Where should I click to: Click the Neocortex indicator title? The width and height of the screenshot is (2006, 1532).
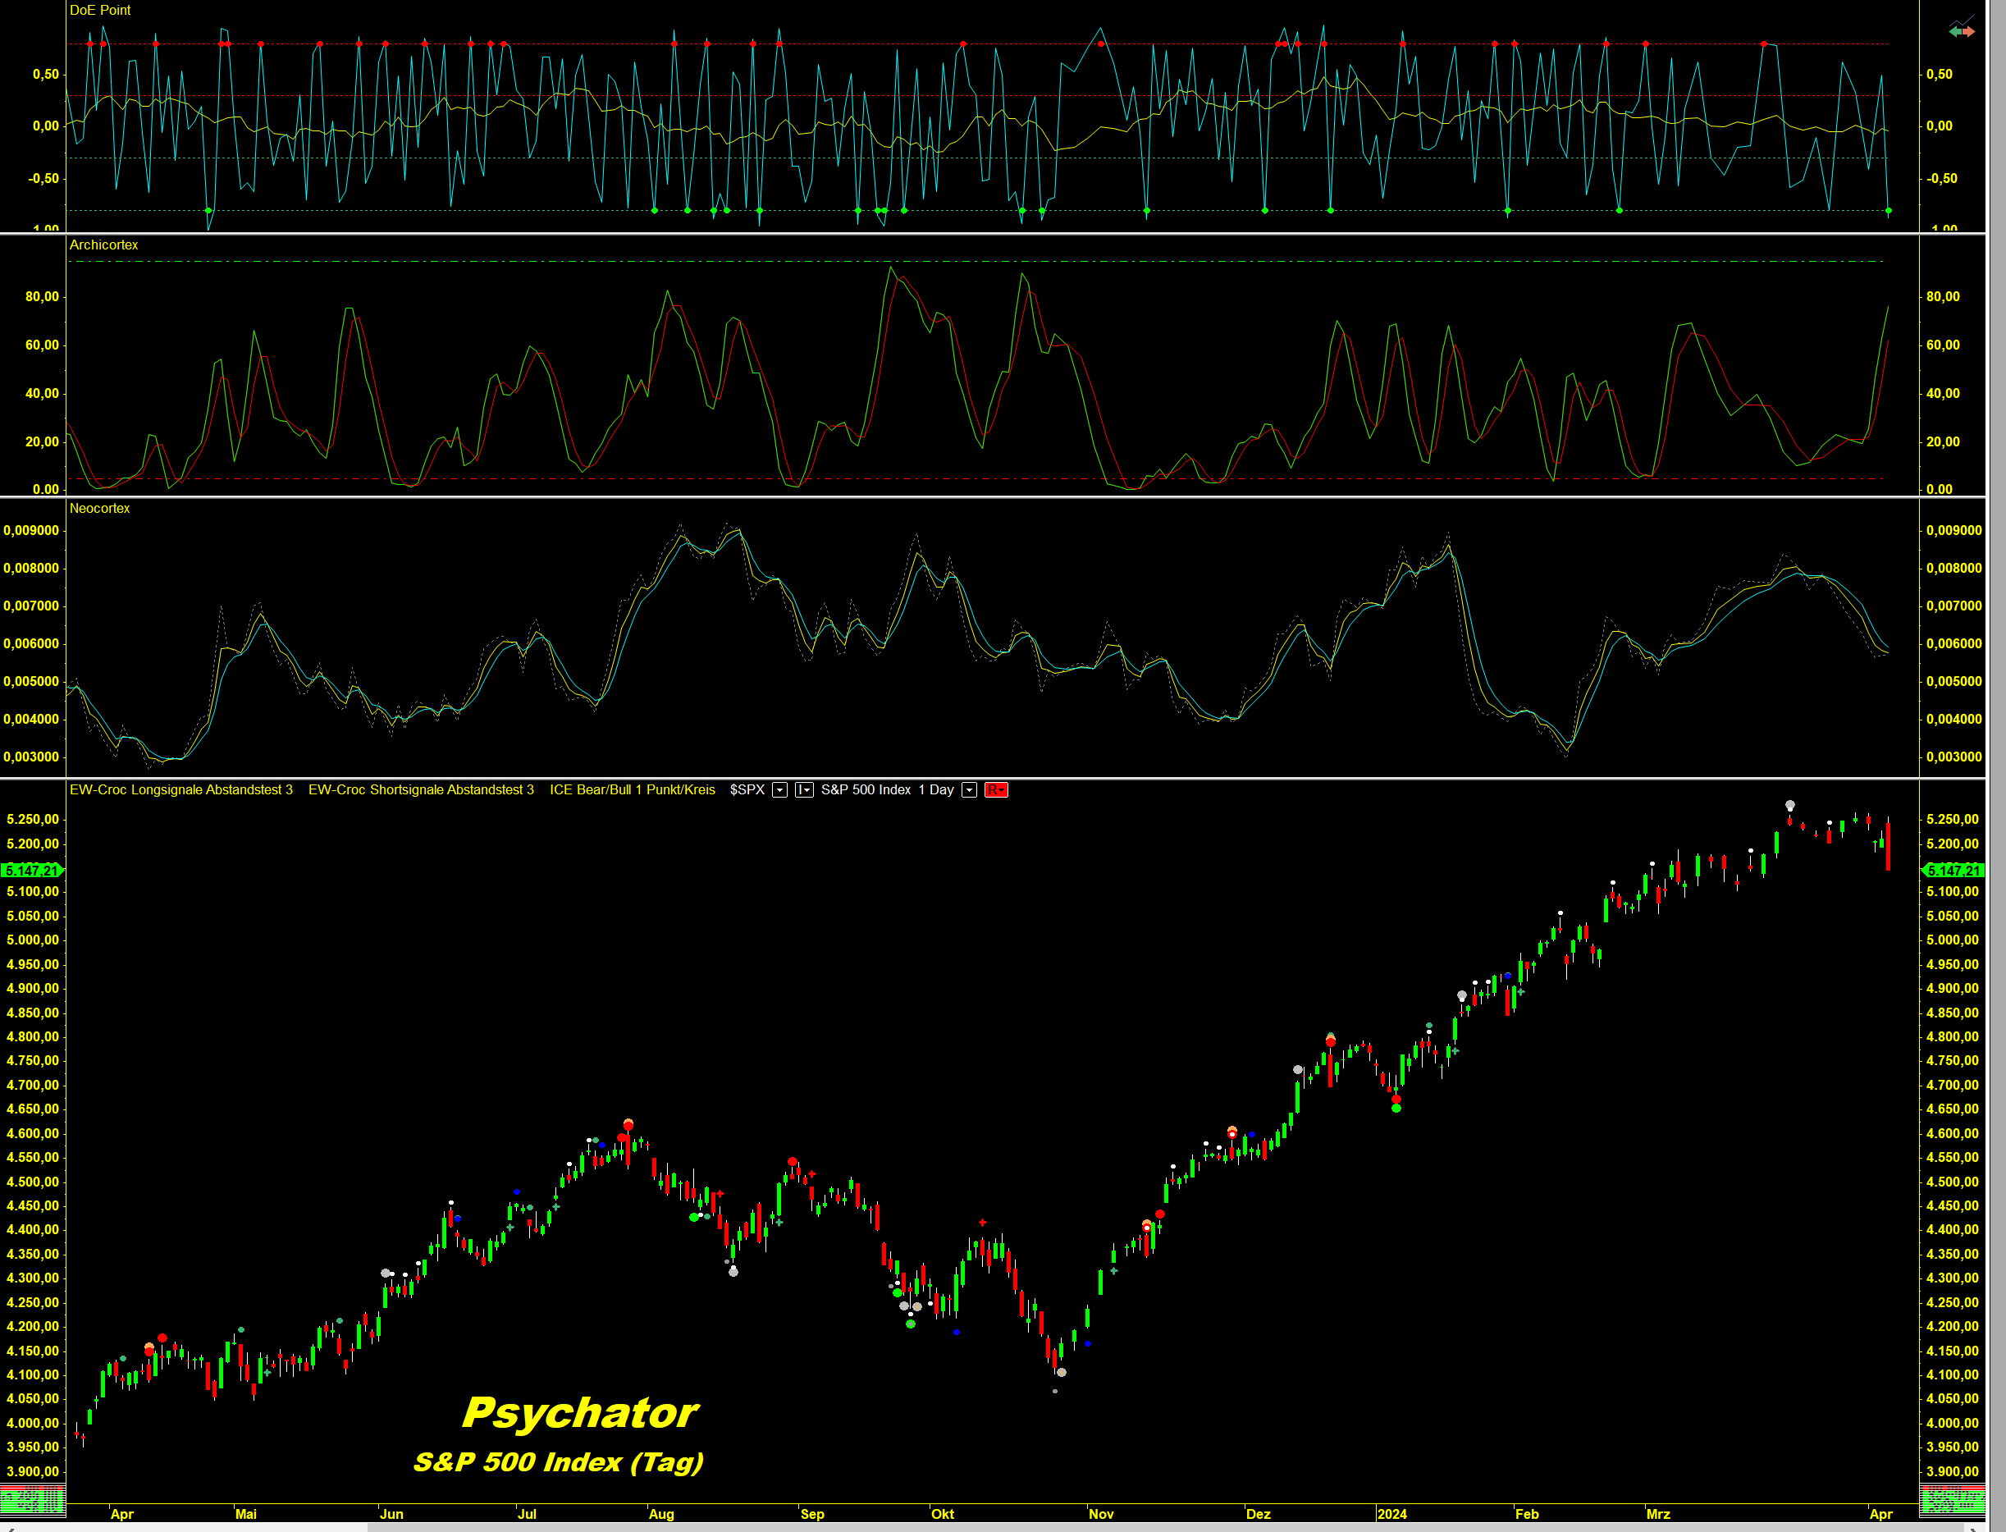pyautogui.click(x=99, y=508)
